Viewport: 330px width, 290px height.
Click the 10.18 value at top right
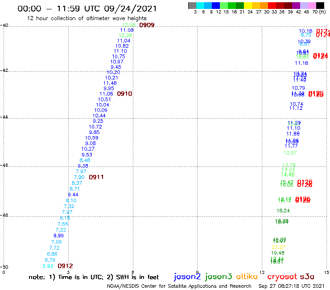coord(305,31)
